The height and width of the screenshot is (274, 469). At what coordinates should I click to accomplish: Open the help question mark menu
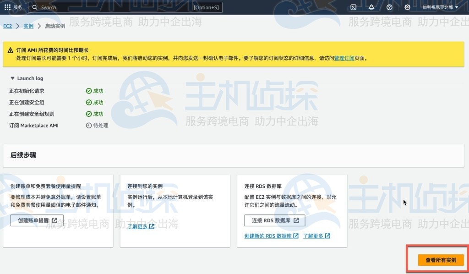(389, 7)
